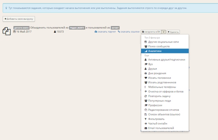Click the person icon beside Друзья
Image resolution: width=218 pixels, height=140 pixels.
(x=145, y=69)
